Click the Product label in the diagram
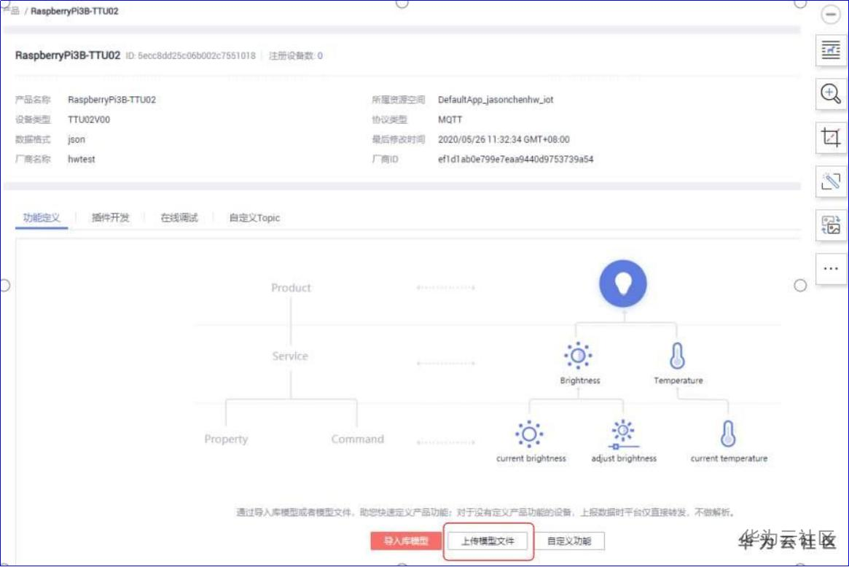This screenshot has width=849, height=567. click(291, 288)
